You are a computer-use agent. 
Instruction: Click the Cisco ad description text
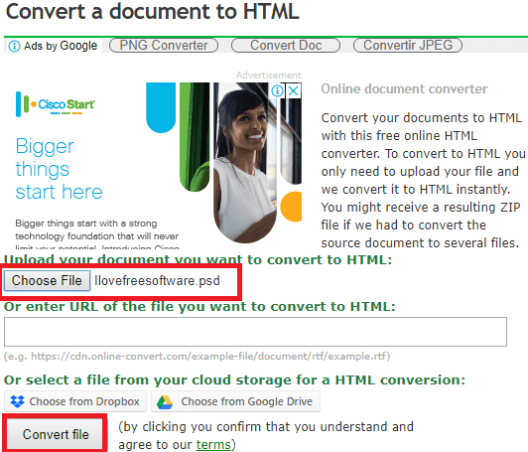[97, 233]
